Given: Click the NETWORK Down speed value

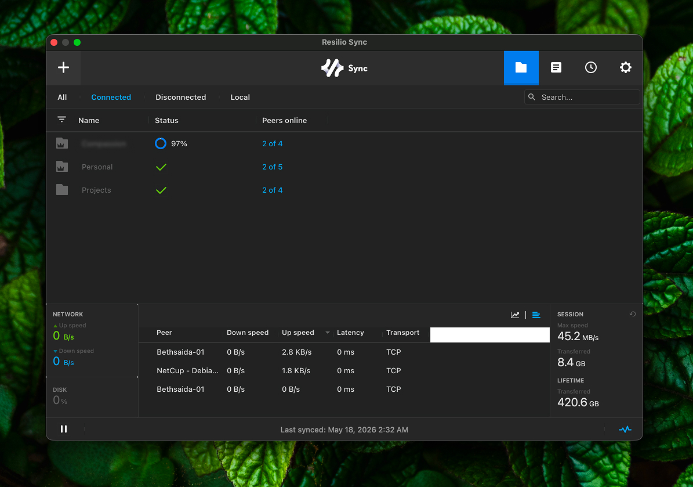Looking at the screenshot, I should (x=63, y=362).
